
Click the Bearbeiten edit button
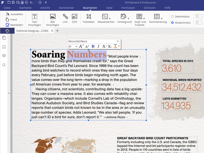tap(14, 25)
